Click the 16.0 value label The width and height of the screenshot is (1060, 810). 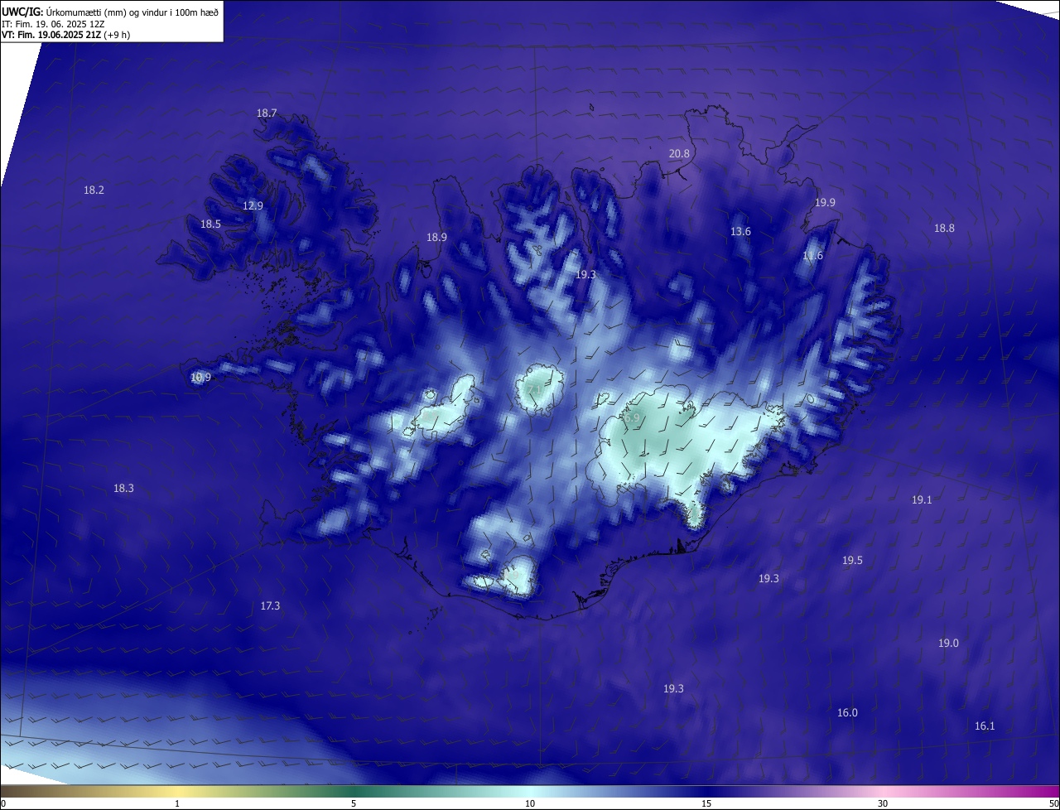pos(847,713)
